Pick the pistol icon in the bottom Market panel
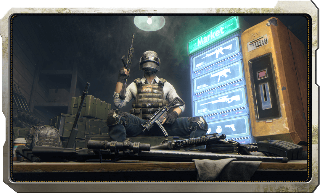 click(x=230, y=127)
